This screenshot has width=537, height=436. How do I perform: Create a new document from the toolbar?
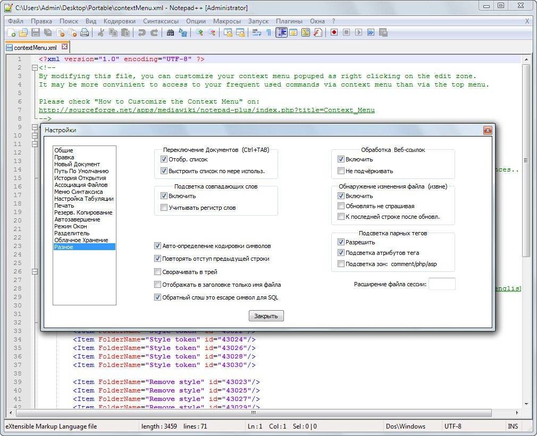pyautogui.click(x=11, y=32)
